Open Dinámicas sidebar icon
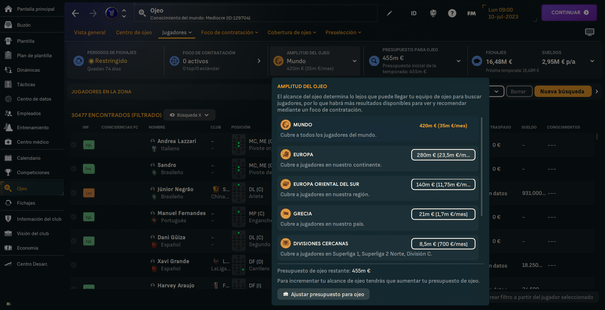Image resolution: width=605 pixels, height=310 pixels. coord(9,70)
